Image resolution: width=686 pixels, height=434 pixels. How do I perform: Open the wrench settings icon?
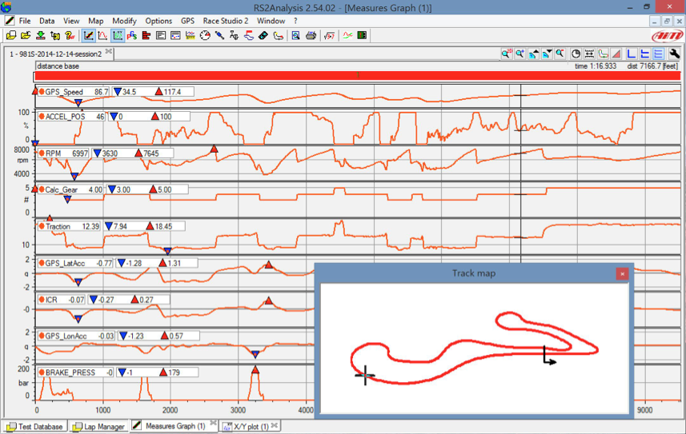point(675,54)
